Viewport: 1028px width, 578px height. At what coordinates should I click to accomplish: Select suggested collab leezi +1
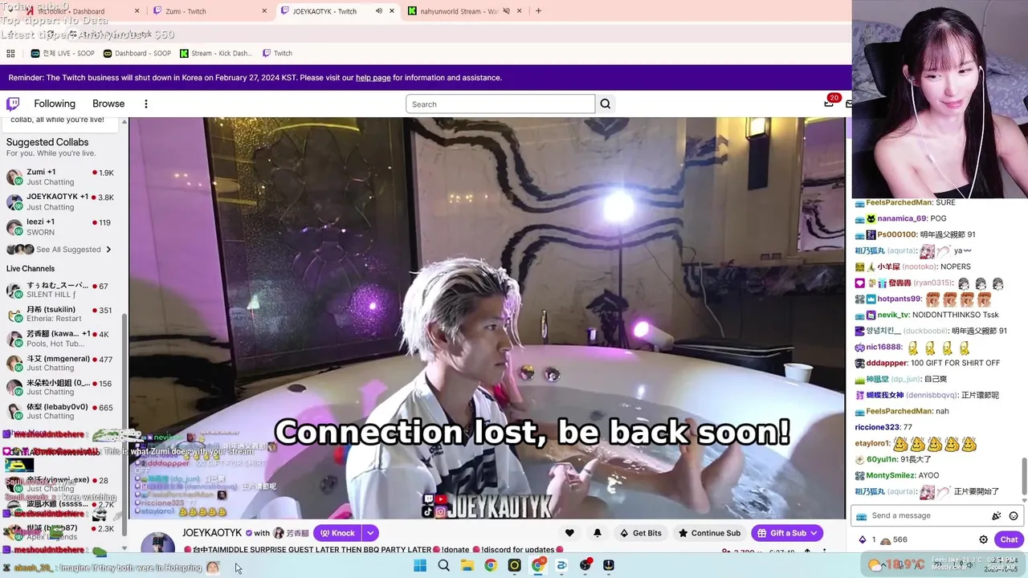point(61,226)
